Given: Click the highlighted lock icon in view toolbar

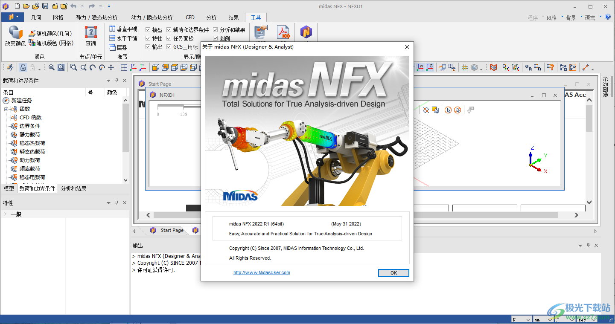Looking at the screenshot, I should 23,67.
